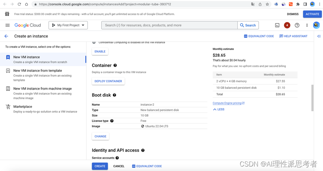323x171 pixels.
Task: Show help tooltip for License type
Action: [112, 121]
